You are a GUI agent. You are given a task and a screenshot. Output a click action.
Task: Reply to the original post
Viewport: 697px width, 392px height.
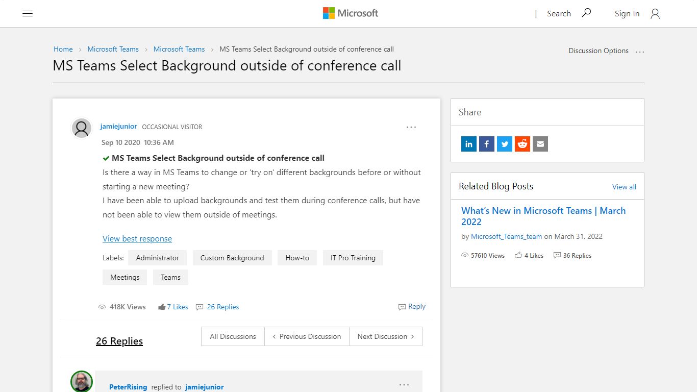(x=412, y=306)
